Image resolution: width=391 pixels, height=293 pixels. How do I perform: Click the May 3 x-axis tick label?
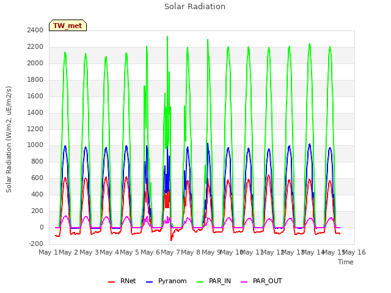point(89,252)
